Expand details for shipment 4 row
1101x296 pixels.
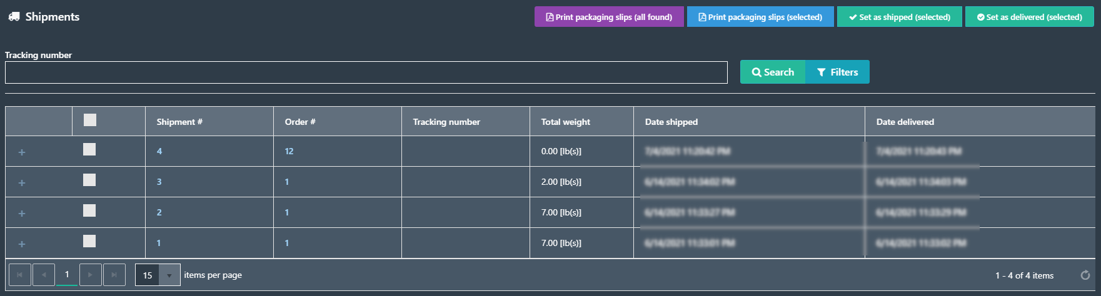tap(22, 152)
